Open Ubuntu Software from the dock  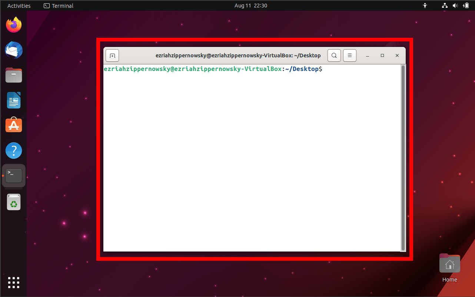pyautogui.click(x=14, y=125)
